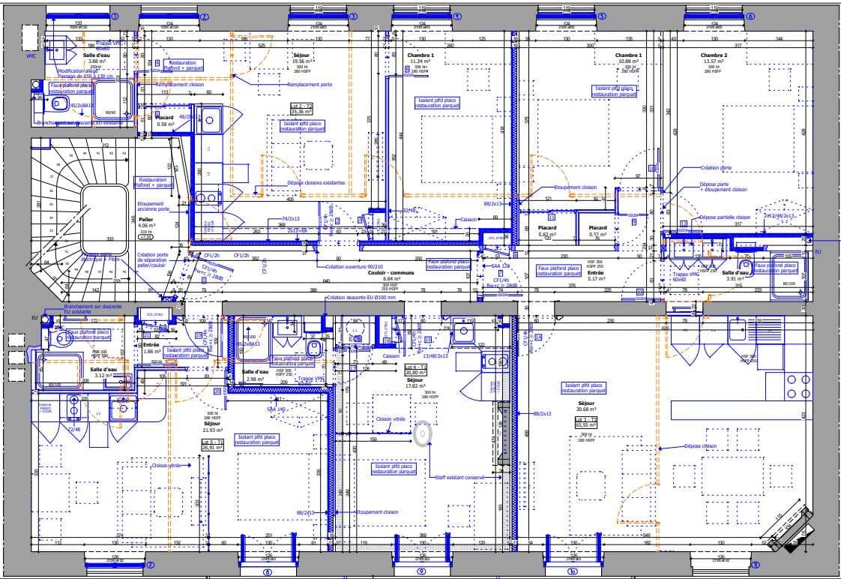Click 'Création descente EU Ø100 mm' annotation
Screen dimensions: 841x579
click(361, 298)
